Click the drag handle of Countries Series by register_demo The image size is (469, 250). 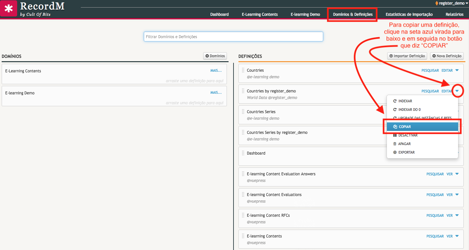(x=243, y=133)
